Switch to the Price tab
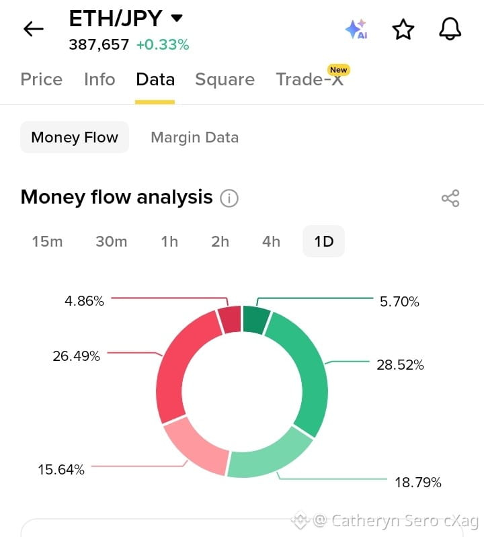This screenshot has width=484, height=537. click(x=42, y=79)
